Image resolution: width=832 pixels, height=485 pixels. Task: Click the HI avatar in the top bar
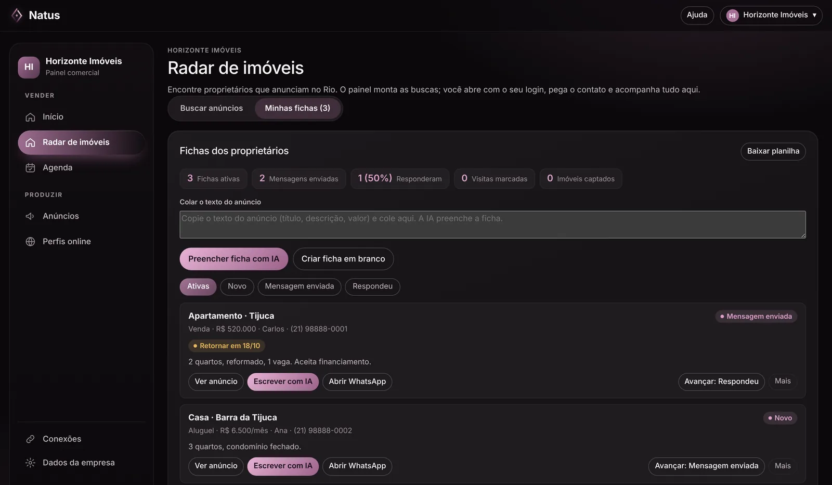732,16
